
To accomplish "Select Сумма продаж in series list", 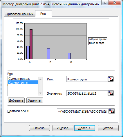I will (x=23, y=79).
